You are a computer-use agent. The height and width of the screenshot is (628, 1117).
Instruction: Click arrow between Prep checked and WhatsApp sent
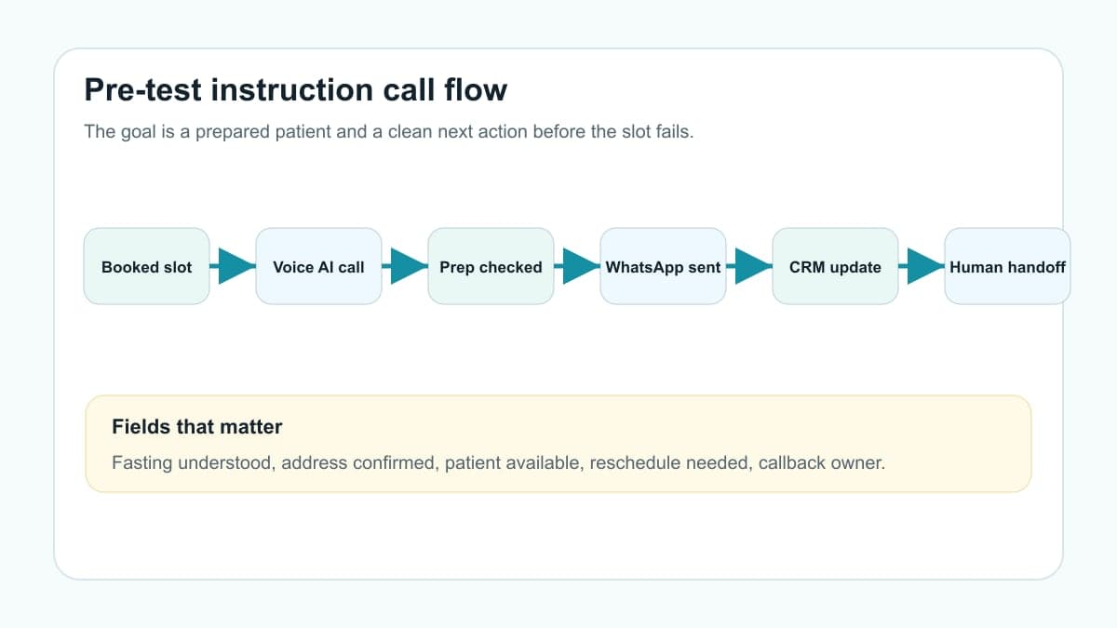[577, 266]
